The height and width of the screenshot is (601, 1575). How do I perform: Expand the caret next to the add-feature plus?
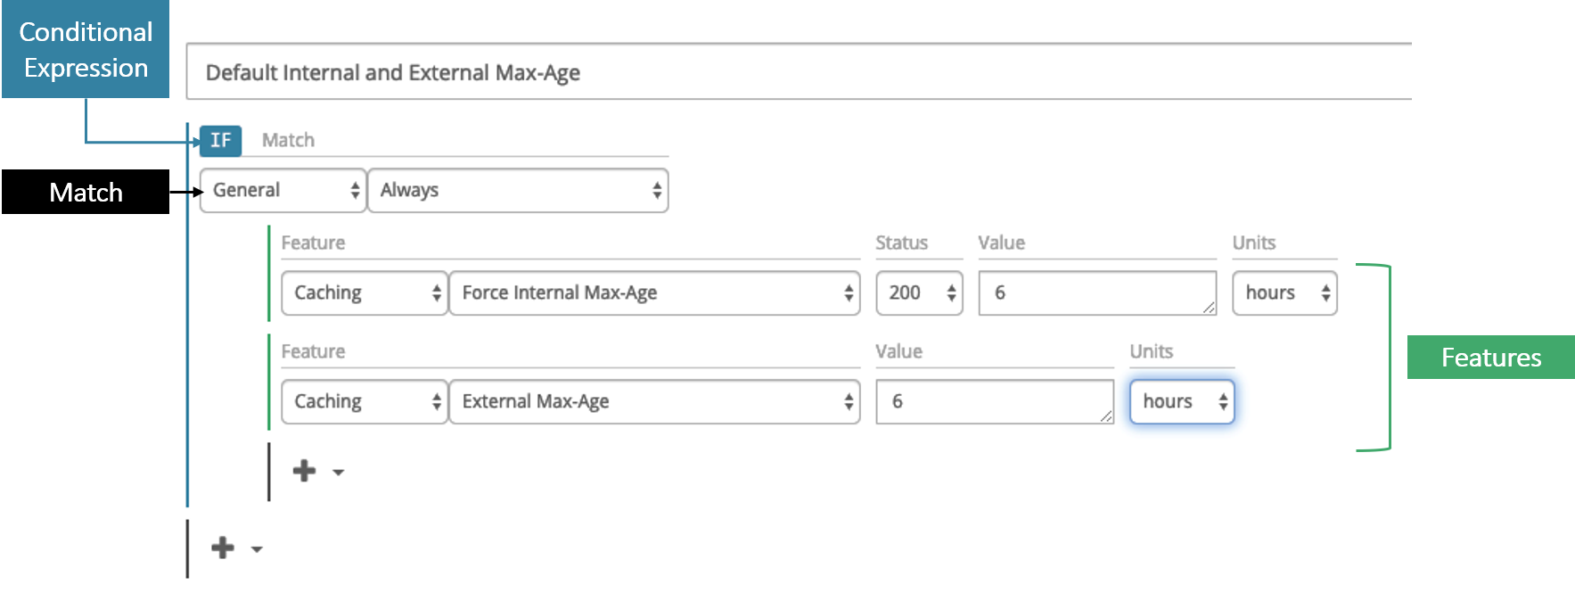pos(339,473)
